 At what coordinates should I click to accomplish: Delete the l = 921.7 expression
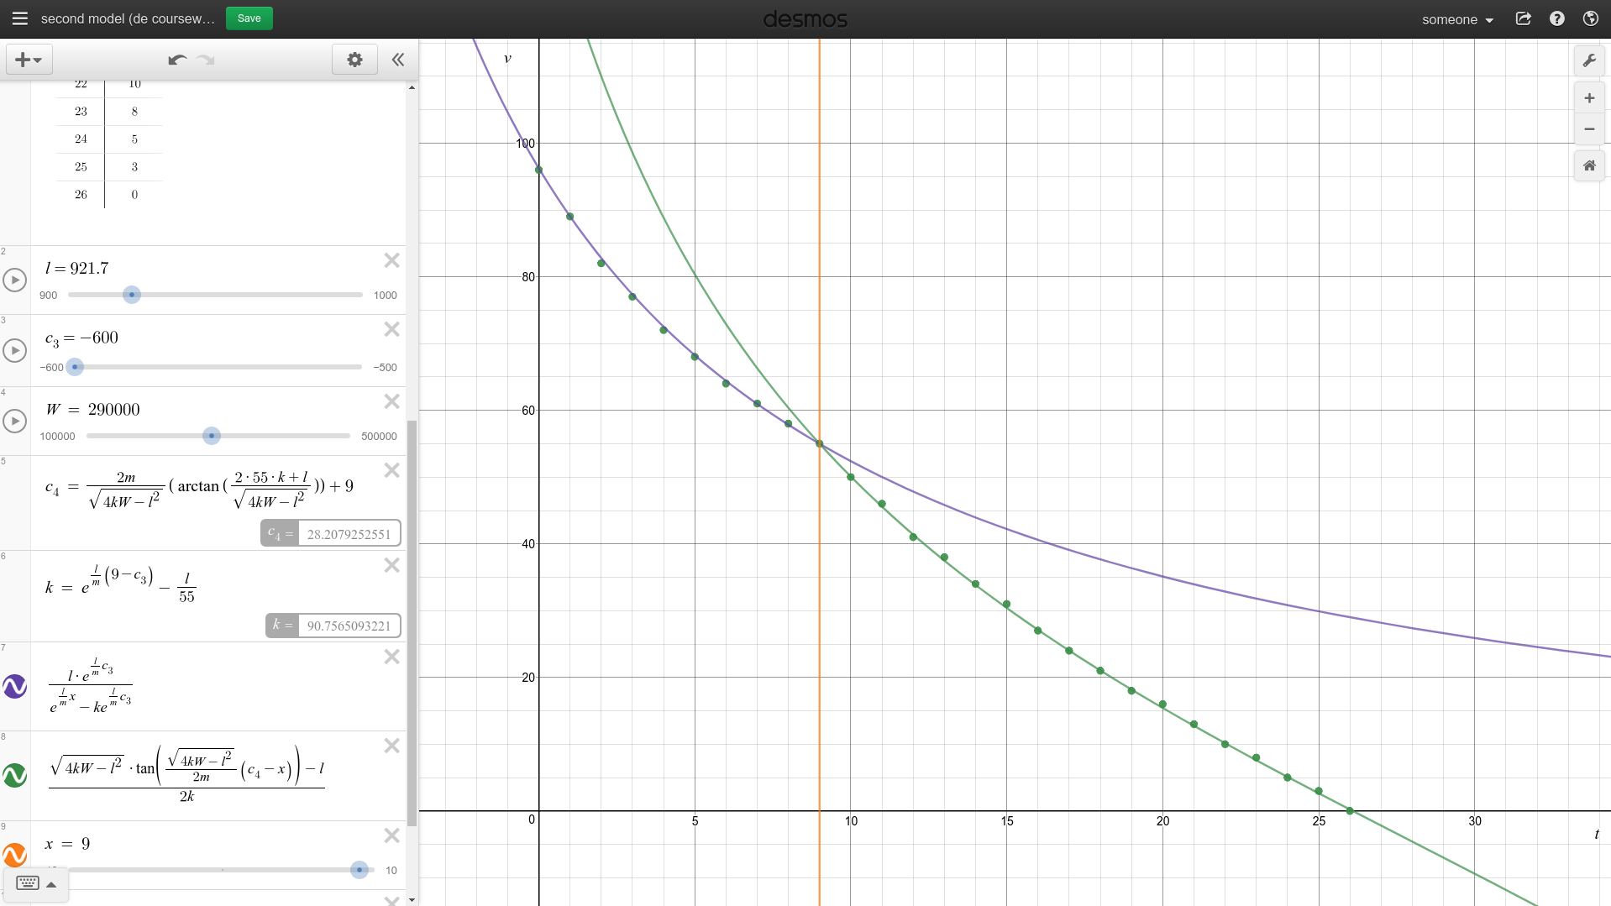(392, 260)
